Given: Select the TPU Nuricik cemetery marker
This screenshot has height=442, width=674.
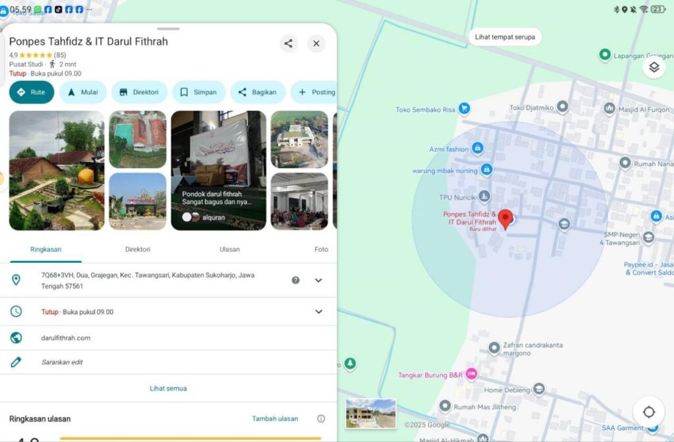Looking at the screenshot, I should [484, 197].
